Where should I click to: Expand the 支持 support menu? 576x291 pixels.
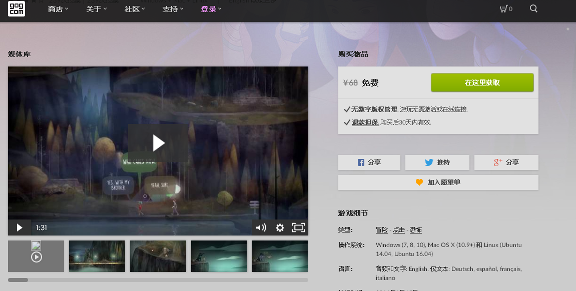(x=173, y=9)
